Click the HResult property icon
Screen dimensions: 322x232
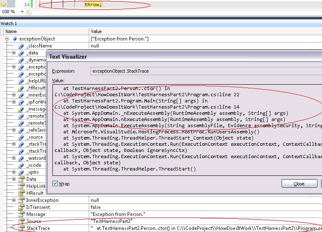pyautogui.click(x=21, y=193)
